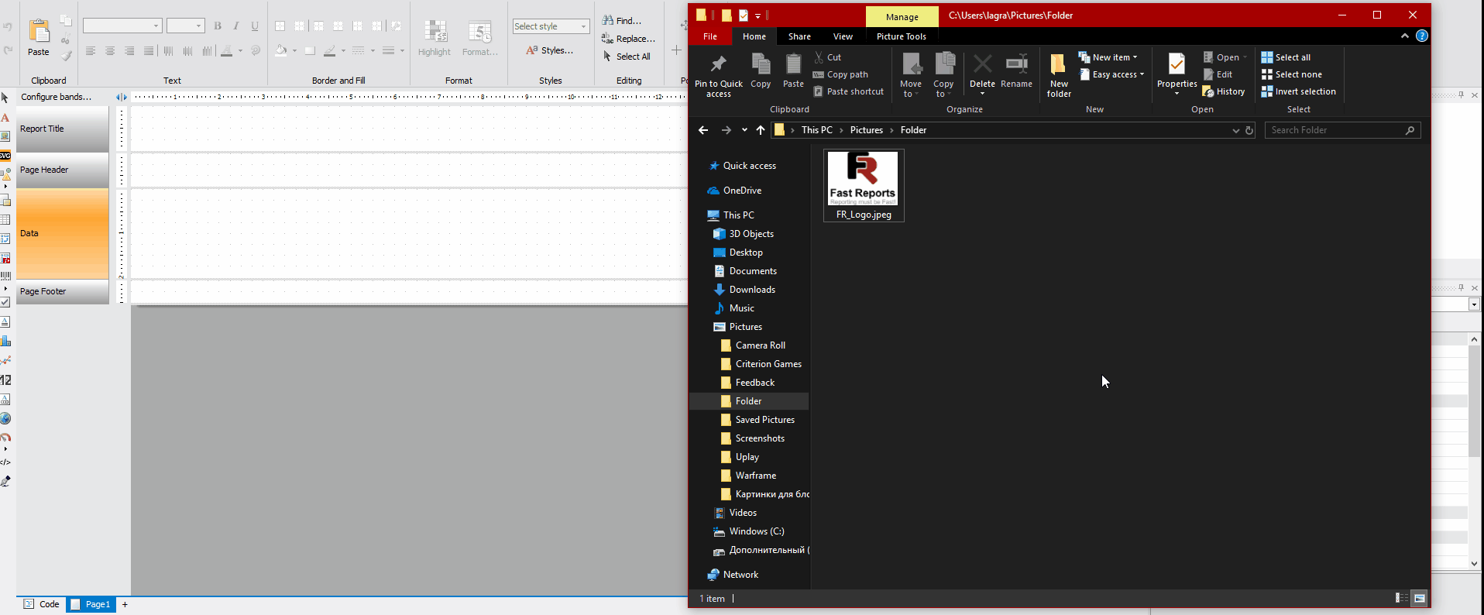Open Styles editor button
Screen dimensions: 1484x615
tap(550, 50)
